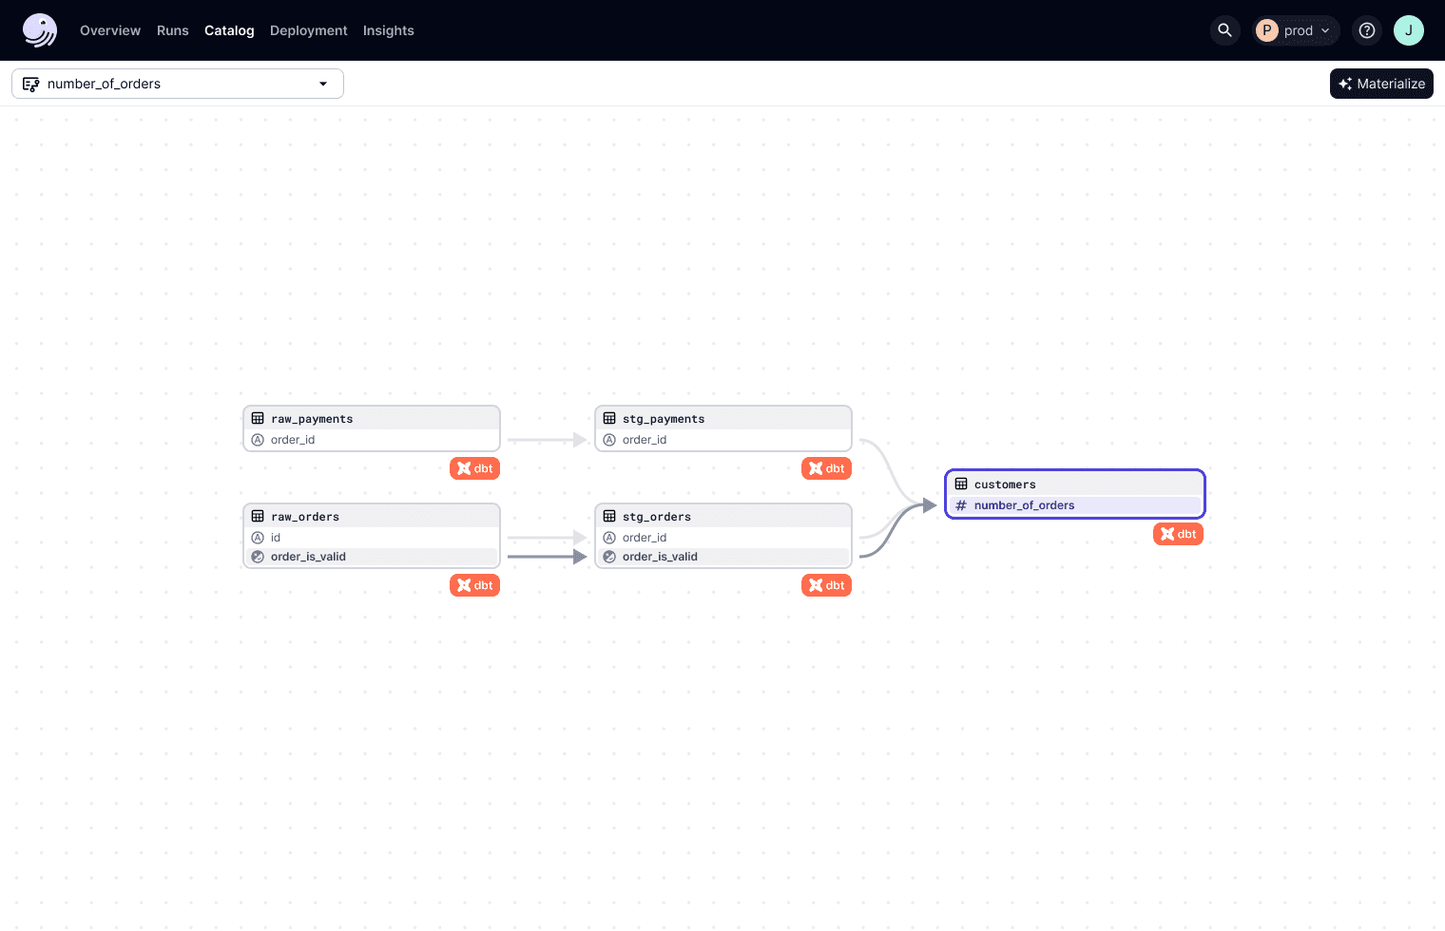Select the raw_orders table header
The width and height of the screenshot is (1445, 931).
point(304,517)
